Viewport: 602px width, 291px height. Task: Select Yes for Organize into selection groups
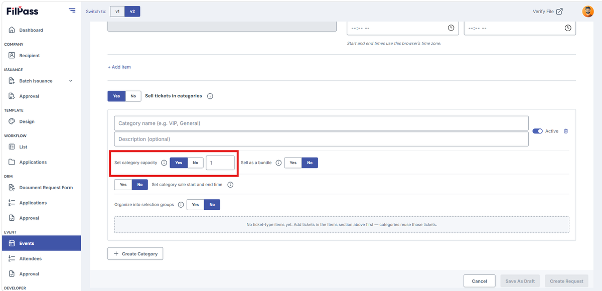195,205
